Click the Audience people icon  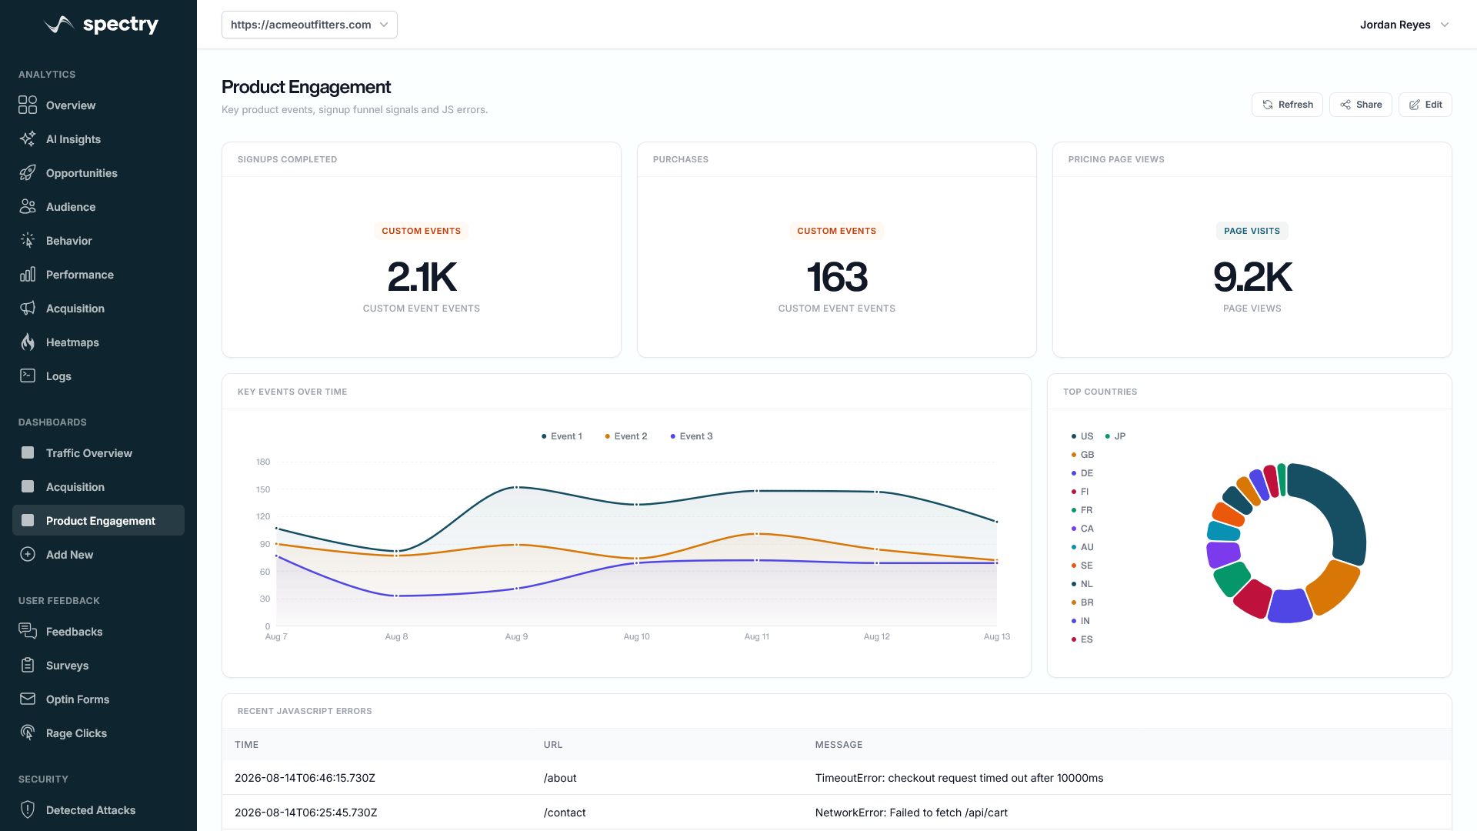28,207
